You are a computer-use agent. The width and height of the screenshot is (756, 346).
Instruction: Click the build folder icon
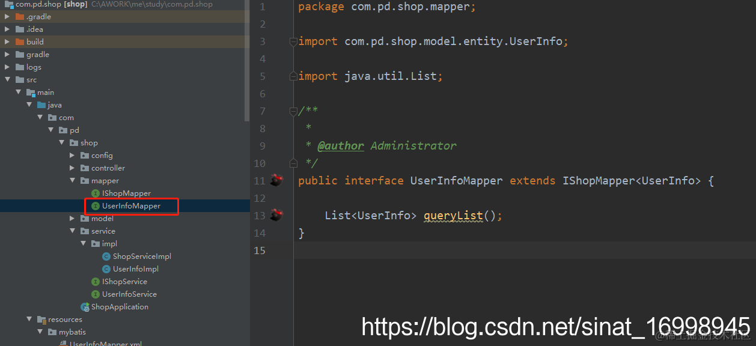tap(20, 42)
